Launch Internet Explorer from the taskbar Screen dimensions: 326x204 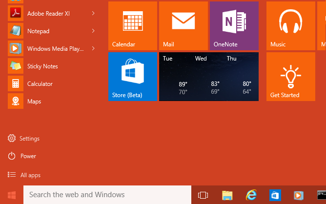coord(251,195)
